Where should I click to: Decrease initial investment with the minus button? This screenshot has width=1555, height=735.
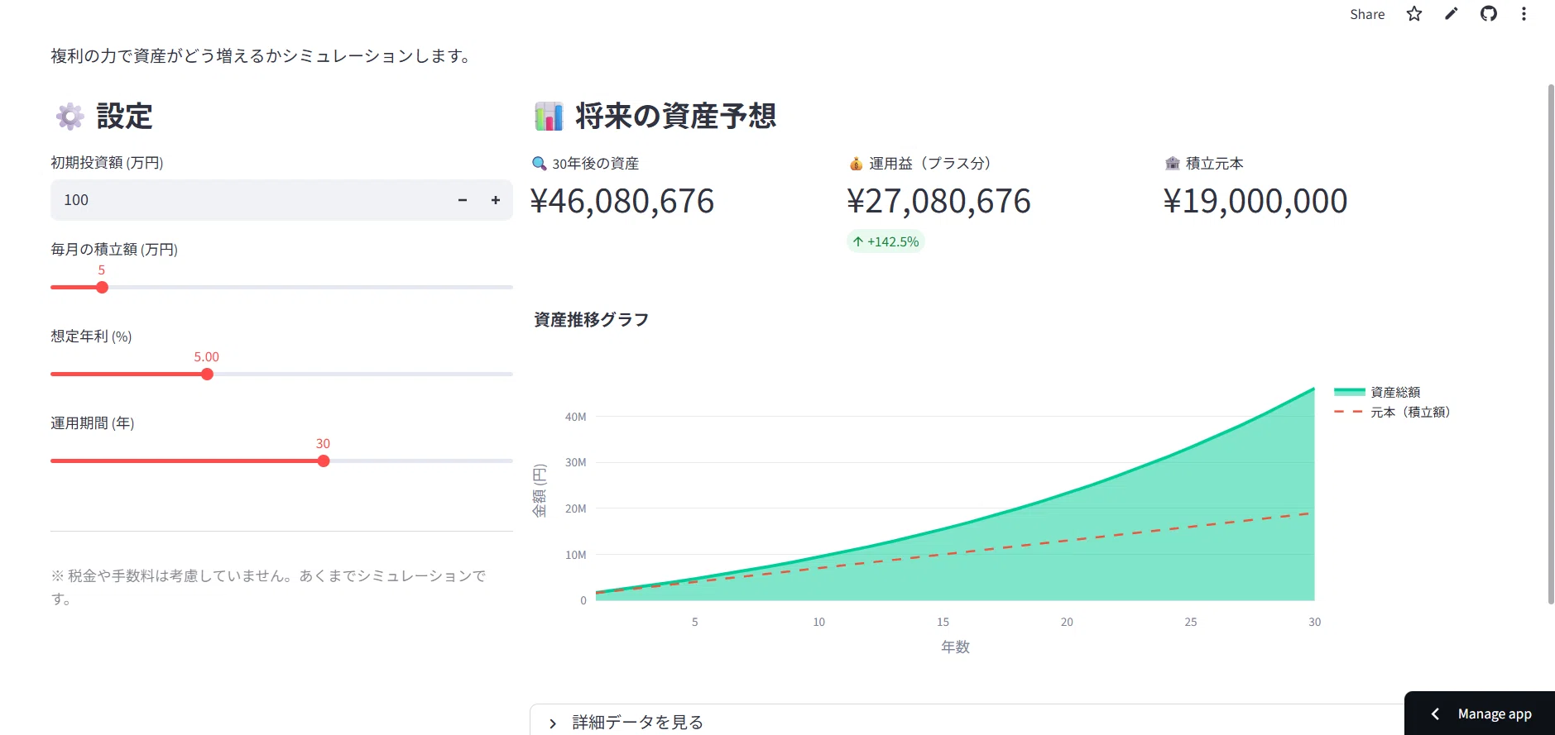[463, 200]
